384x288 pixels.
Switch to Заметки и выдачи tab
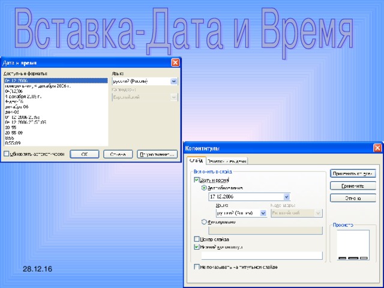227,161
